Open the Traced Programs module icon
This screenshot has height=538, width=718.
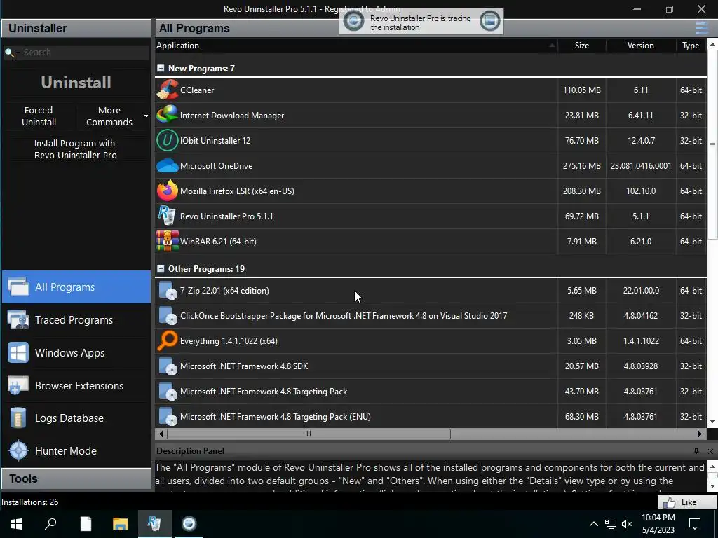click(18, 319)
